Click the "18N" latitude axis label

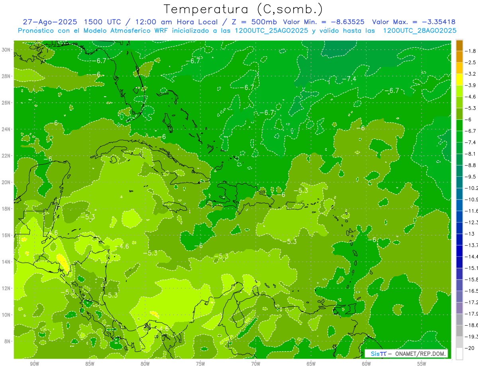tap(6, 209)
